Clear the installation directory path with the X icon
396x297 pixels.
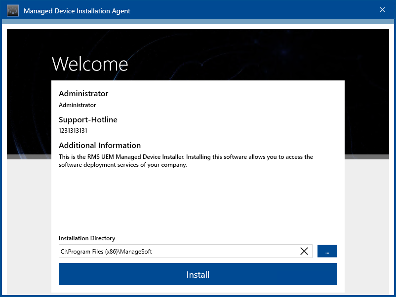click(x=304, y=251)
